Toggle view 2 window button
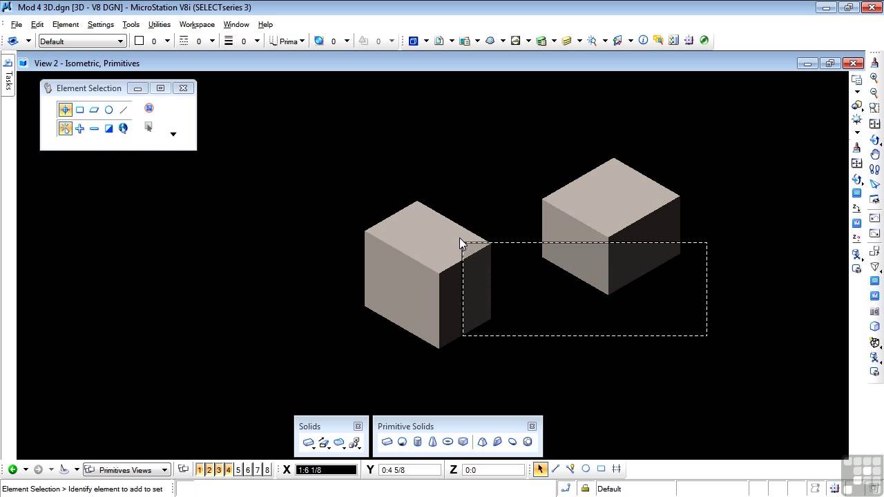This screenshot has height=497, width=884. tap(209, 470)
